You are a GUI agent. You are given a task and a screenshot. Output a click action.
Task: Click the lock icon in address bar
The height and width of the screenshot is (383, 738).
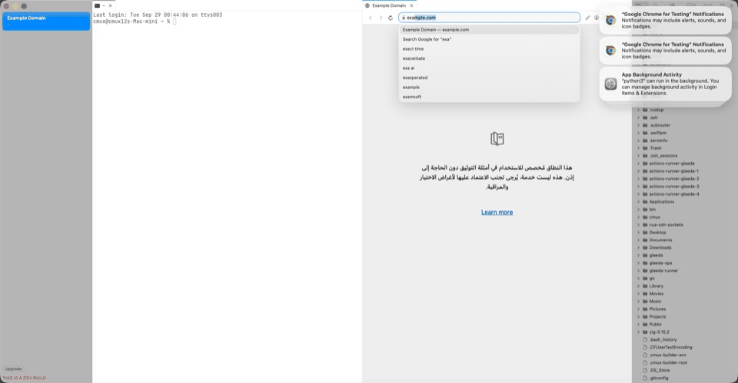click(x=404, y=18)
